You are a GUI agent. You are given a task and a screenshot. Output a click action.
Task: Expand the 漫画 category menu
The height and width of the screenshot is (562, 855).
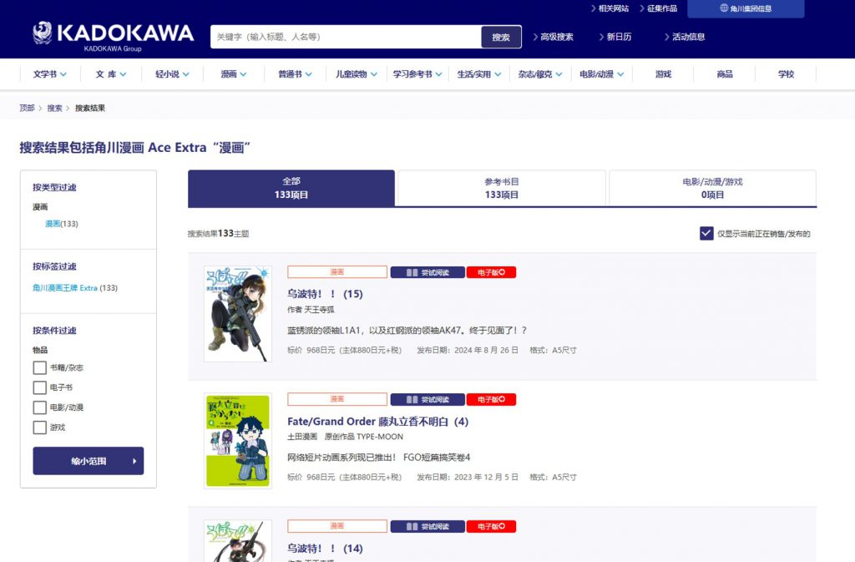(x=234, y=74)
